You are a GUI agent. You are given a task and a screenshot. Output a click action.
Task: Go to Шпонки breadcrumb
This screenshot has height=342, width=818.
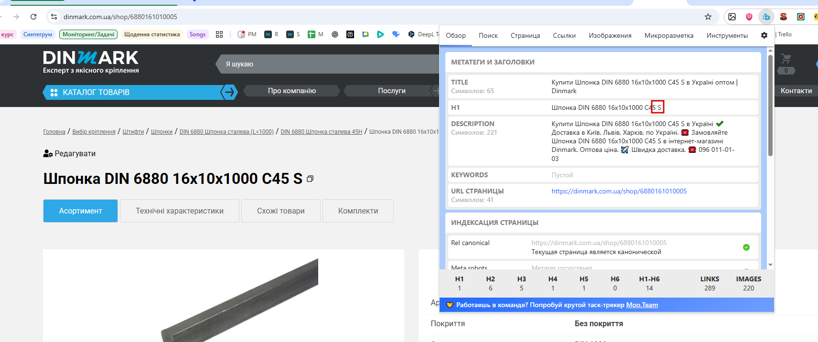coord(161,131)
